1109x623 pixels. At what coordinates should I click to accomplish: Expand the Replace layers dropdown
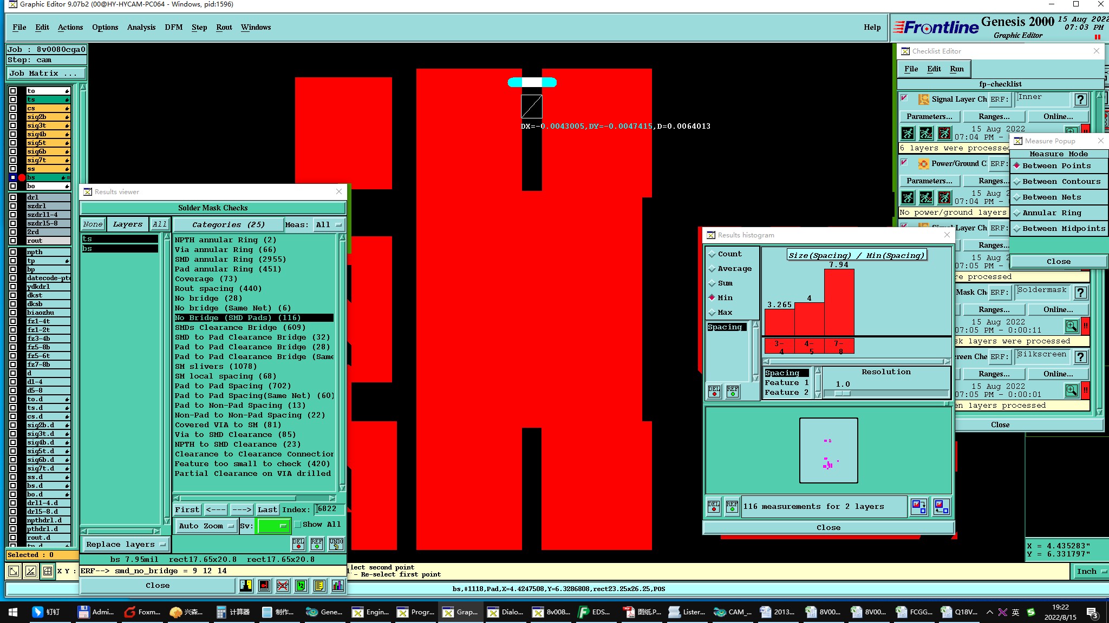click(126, 545)
